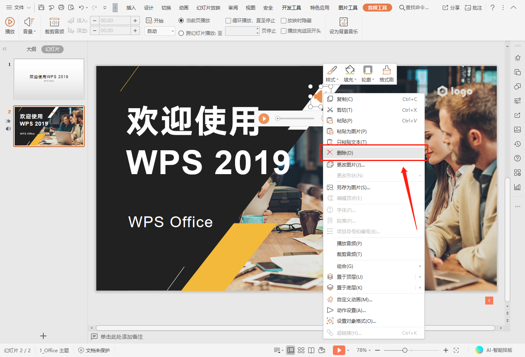
Task: Start slideshow with orange play button
Action: tap(339, 350)
